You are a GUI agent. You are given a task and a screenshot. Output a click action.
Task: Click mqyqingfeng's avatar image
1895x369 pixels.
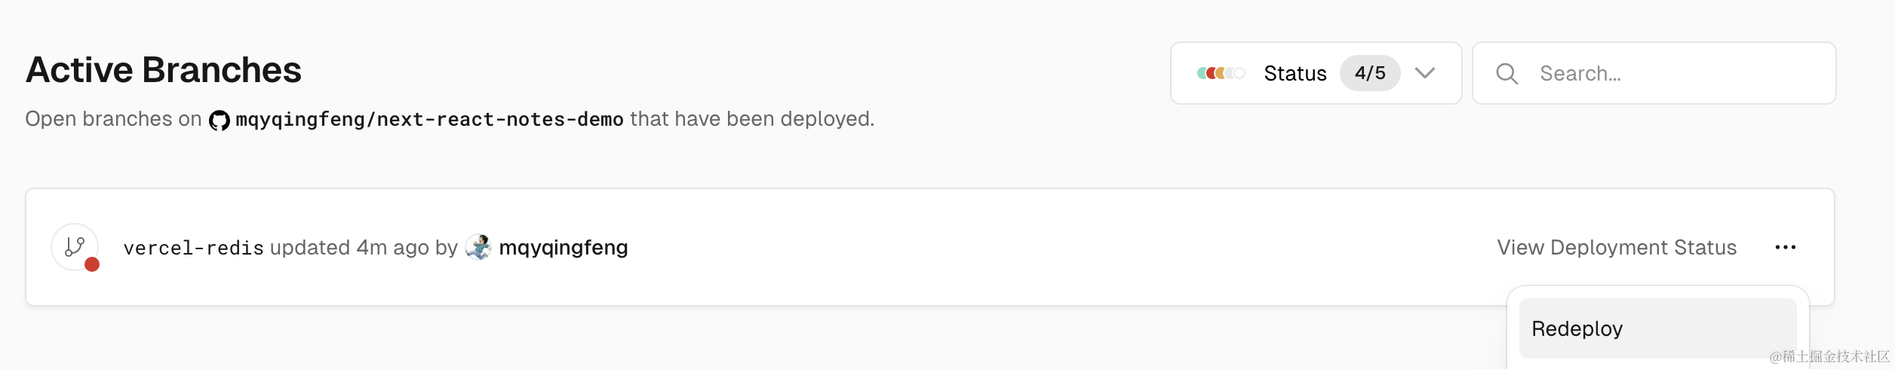(x=478, y=247)
